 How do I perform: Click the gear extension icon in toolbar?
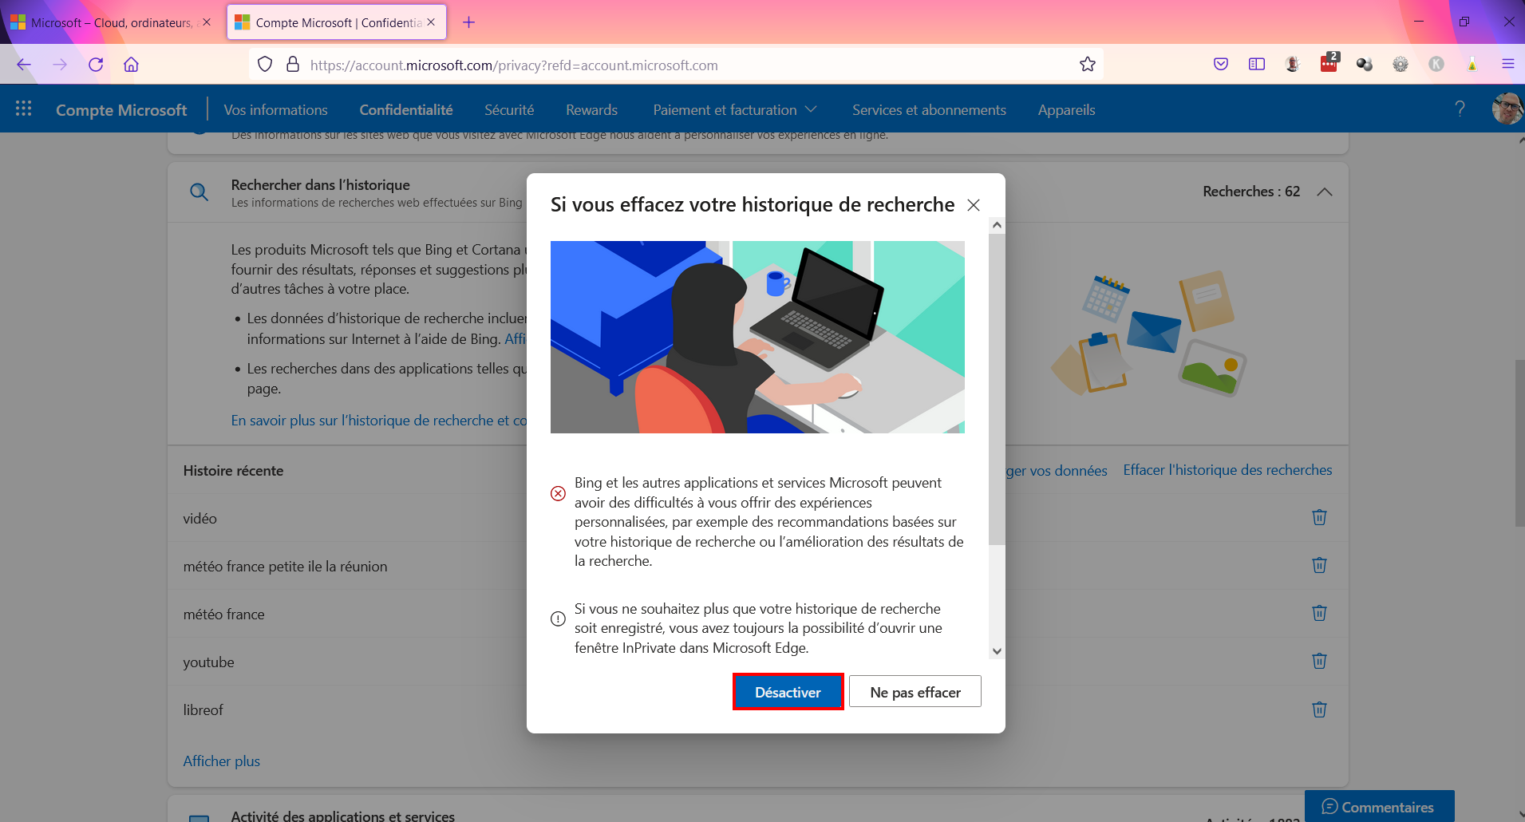[1401, 65]
